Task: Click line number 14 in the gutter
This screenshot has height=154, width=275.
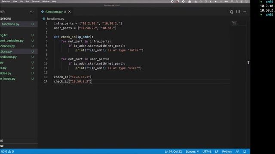Action: (46, 81)
